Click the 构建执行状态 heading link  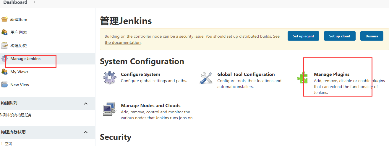tap(13, 132)
